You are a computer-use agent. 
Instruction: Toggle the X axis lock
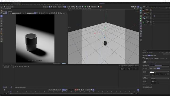coord(7,7)
